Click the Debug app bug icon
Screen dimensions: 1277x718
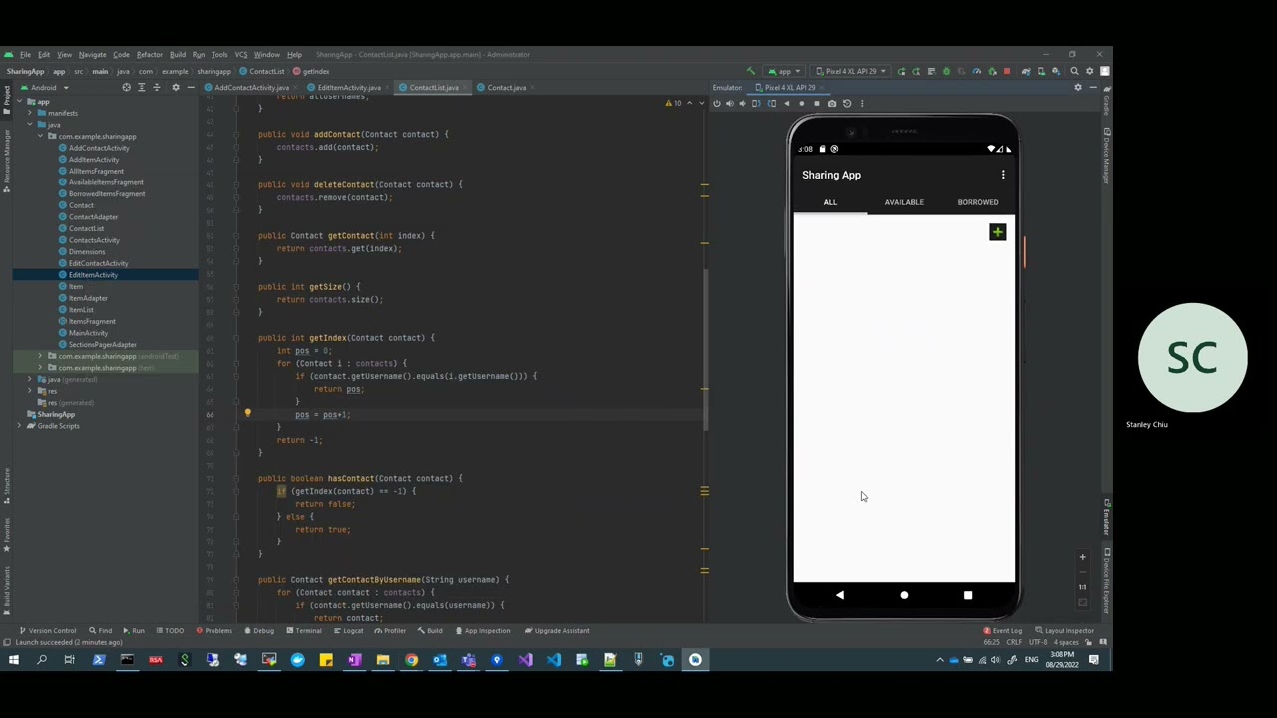(x=947, y=71)
